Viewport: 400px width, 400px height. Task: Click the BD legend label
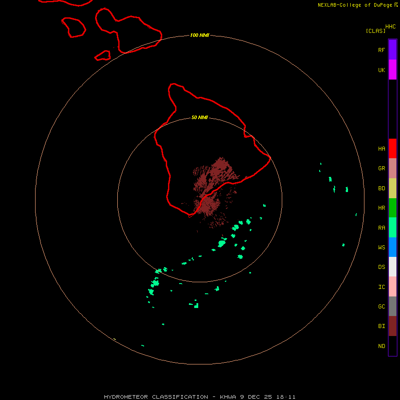381,188
